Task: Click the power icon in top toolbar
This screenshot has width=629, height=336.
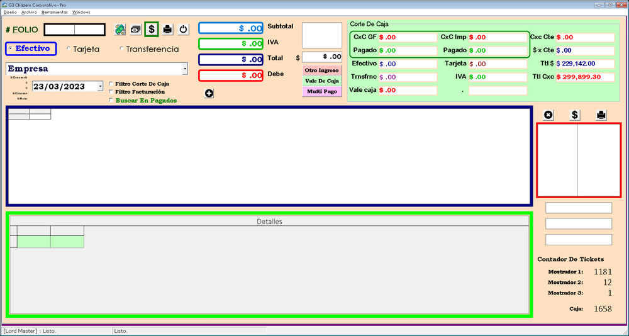Action: click(x=183, y=30)
